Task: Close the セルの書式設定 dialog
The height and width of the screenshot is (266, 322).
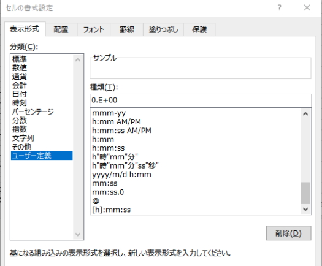Action: point(307,8)
